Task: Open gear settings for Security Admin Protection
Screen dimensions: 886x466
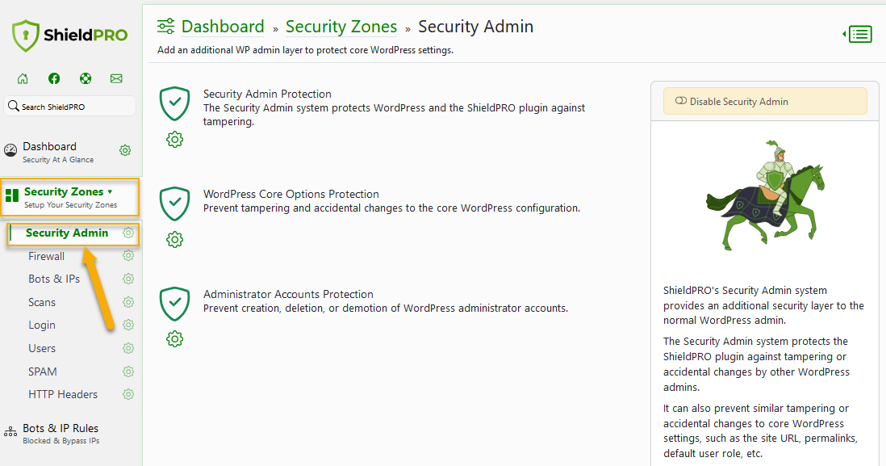Action: 174,139
